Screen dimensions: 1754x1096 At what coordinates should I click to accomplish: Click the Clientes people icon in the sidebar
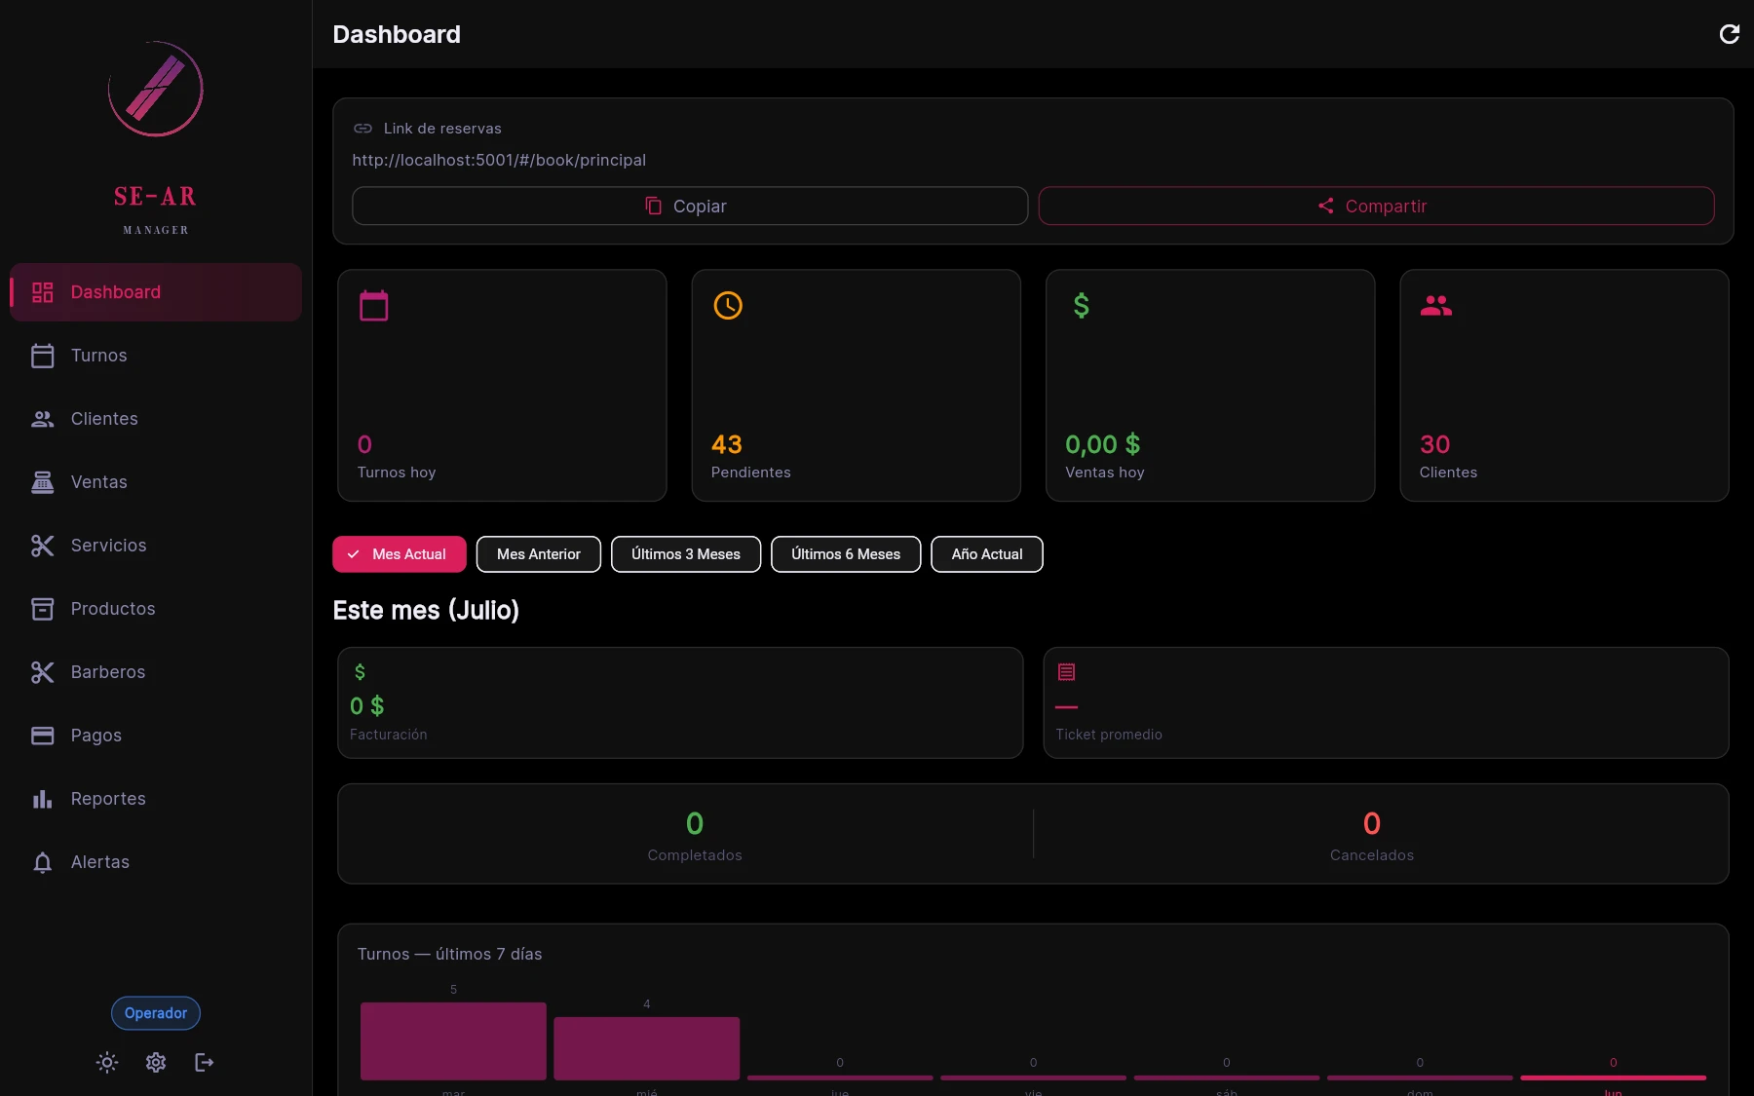click(43, 419)
